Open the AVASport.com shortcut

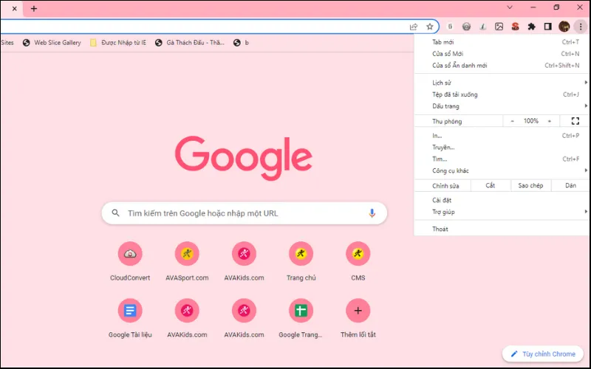[x=187, y=261]
